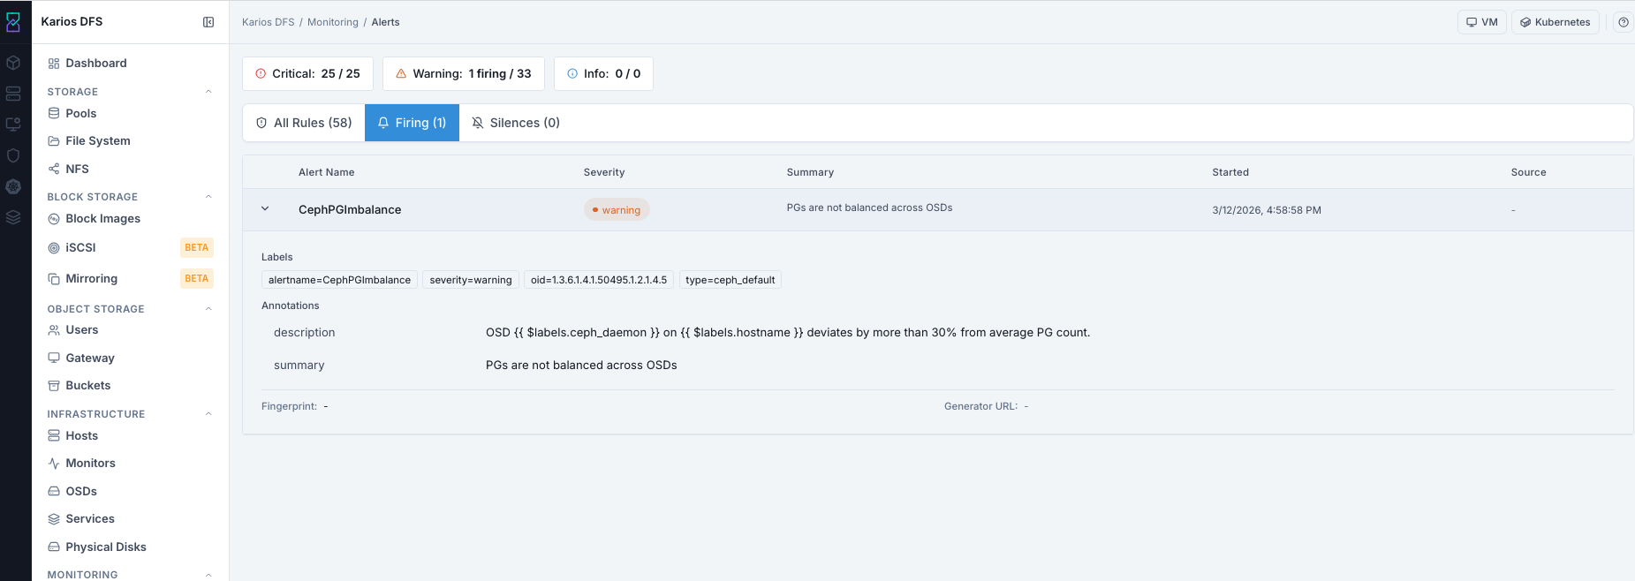Select the Firing (1) tab
Screen dimensions: 1635x581
pos(412,123)
